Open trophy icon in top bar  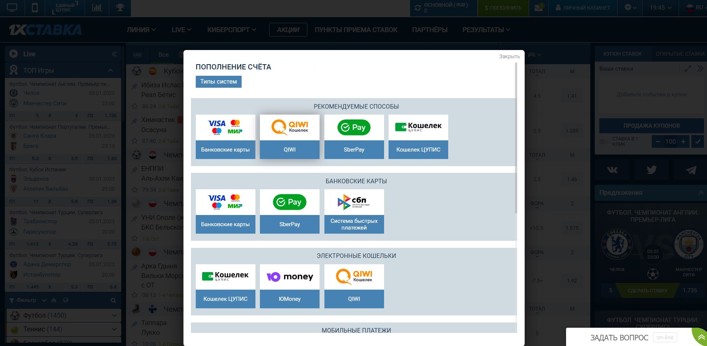(120, 8)
